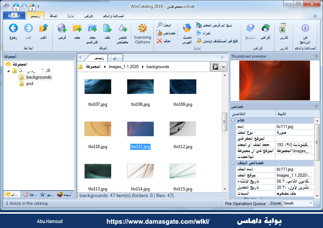Open the Quick Access toolbar dropdown arrow
The width and height of the screenshot is (323, 228).
tap(38, 6)
